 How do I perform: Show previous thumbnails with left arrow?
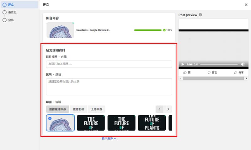tap(160, 109)
